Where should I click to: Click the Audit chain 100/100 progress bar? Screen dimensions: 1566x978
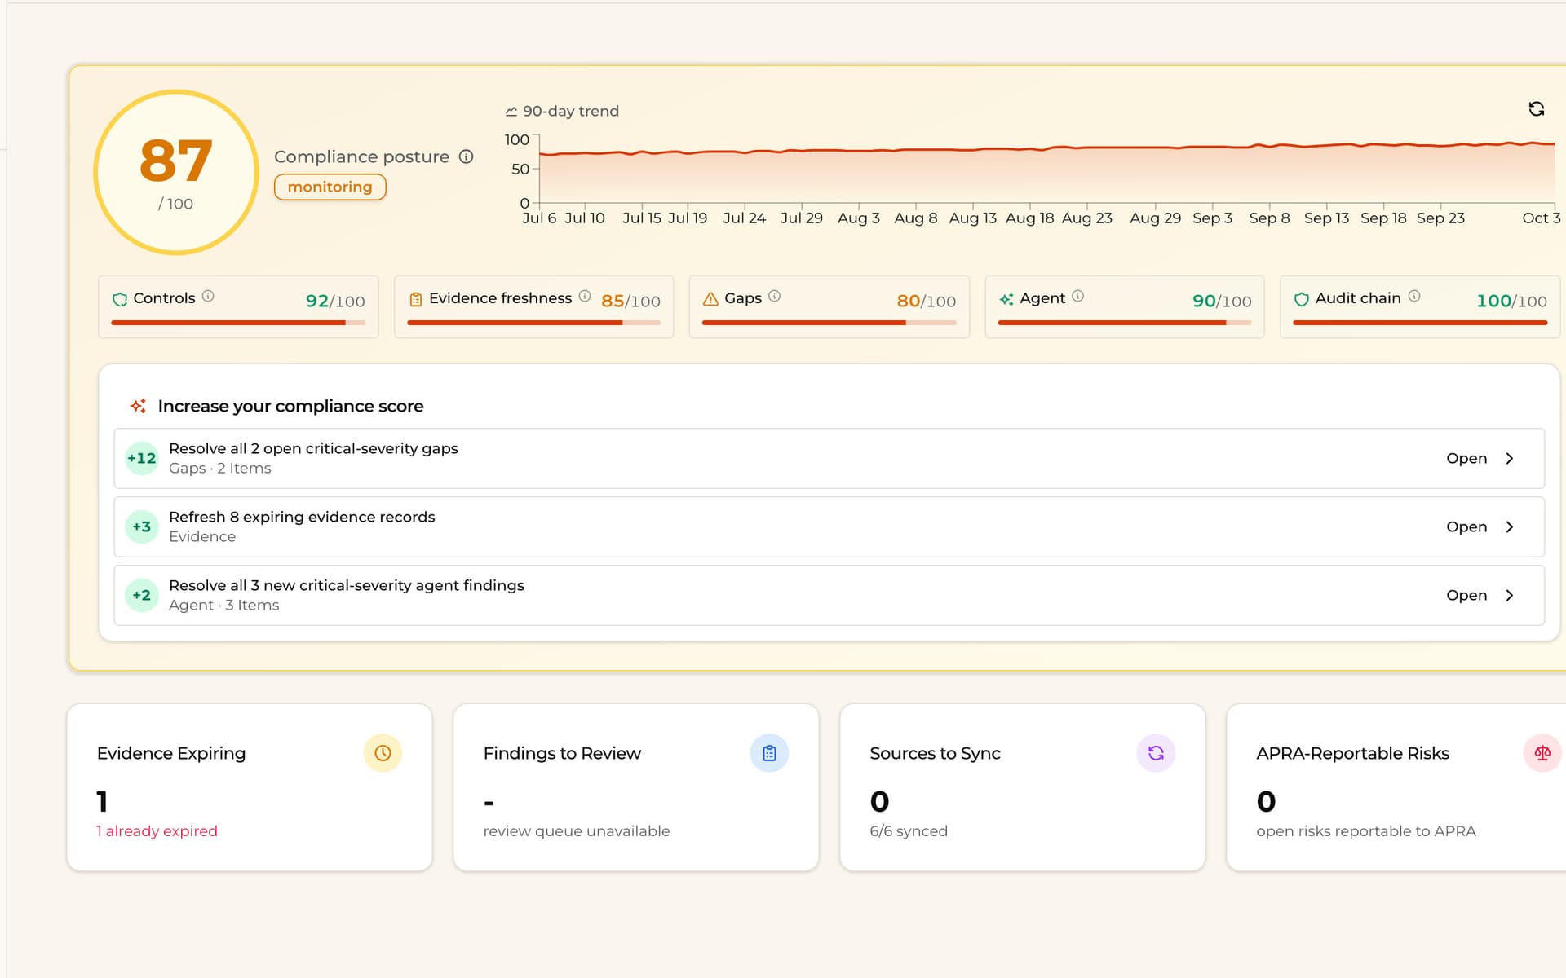click(1420, 323)
